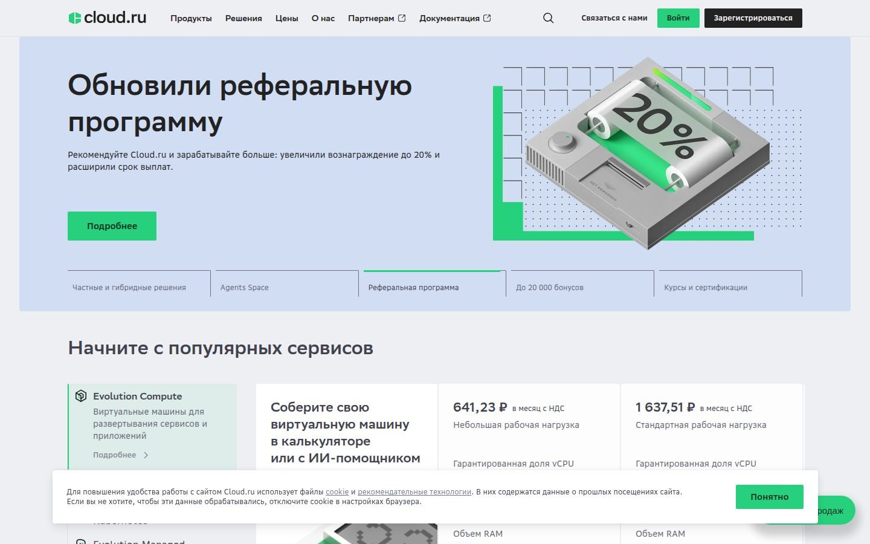Screen dimensions: 870x544
Task: Open the О нас menu
Action: coord(323,18)
